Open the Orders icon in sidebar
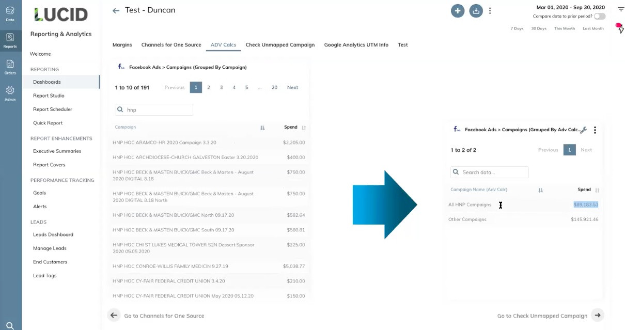Viewport: 625px width, 330px height. pos(10,67)
